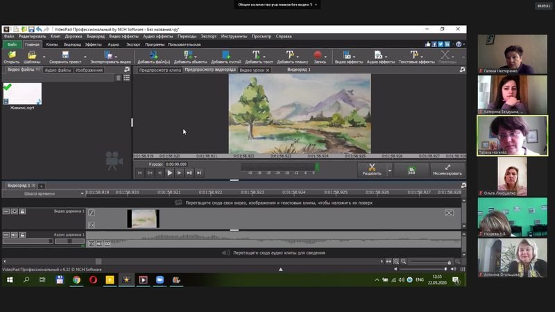This screenshot has height=312, width=555.
Task: Click the Экспортировать видео button
Action: tap(110, 57)
